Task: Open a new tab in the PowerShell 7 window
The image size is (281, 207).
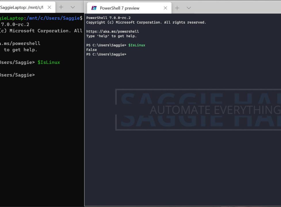Action: tap(177, 8)
